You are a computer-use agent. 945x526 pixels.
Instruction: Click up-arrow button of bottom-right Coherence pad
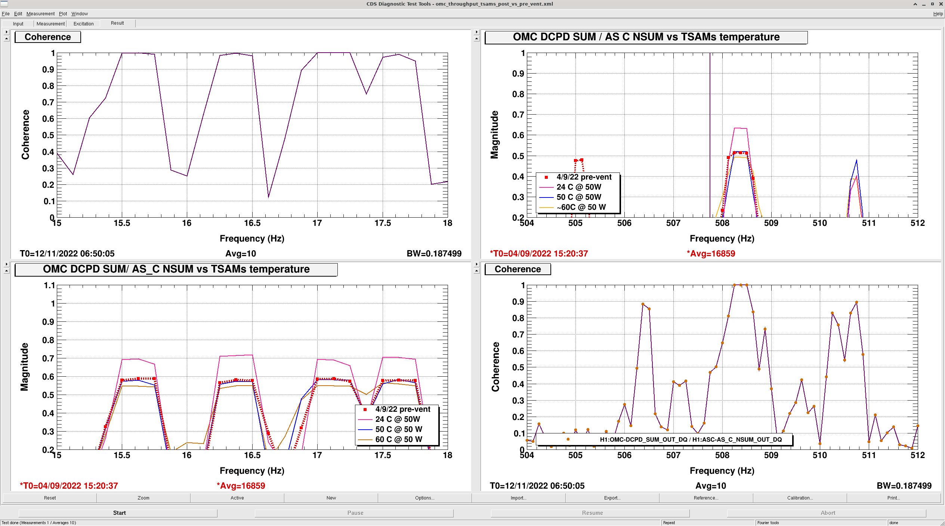point(476,271)
